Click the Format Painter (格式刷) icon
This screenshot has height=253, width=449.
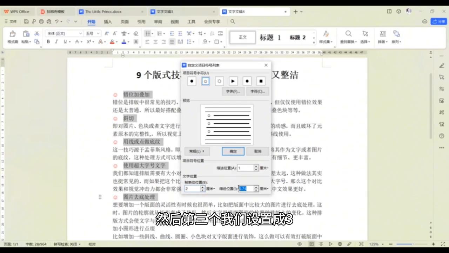point(13,34)
